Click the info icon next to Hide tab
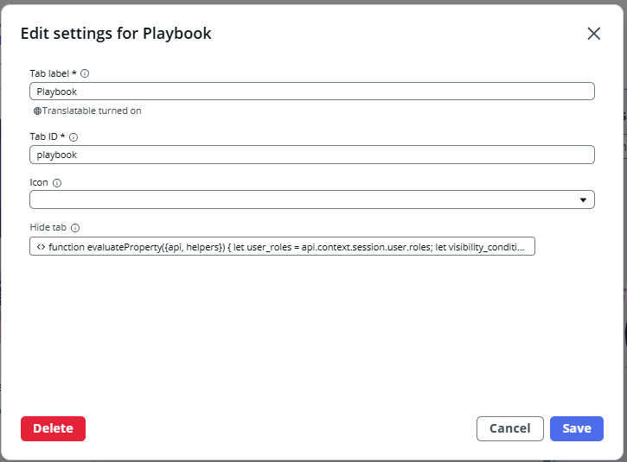This screenshot has height=462, width=627. 74,228
